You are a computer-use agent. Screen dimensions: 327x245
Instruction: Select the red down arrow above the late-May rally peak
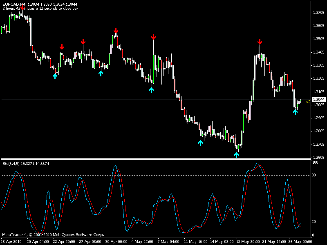[260, 42]
